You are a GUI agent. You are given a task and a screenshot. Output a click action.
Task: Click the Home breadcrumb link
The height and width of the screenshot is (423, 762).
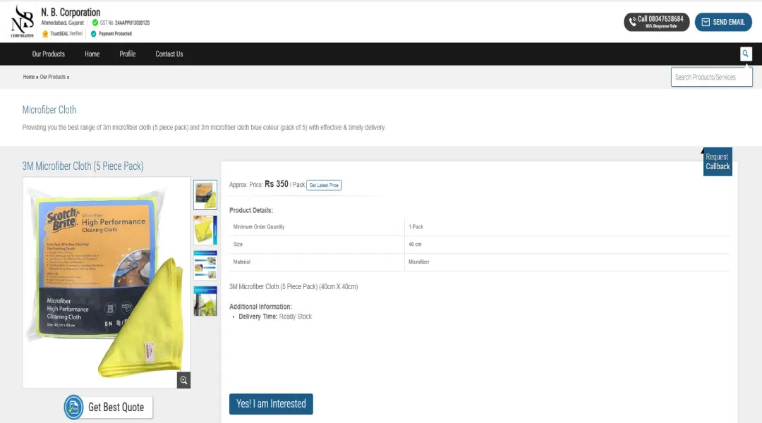[29, 77]
